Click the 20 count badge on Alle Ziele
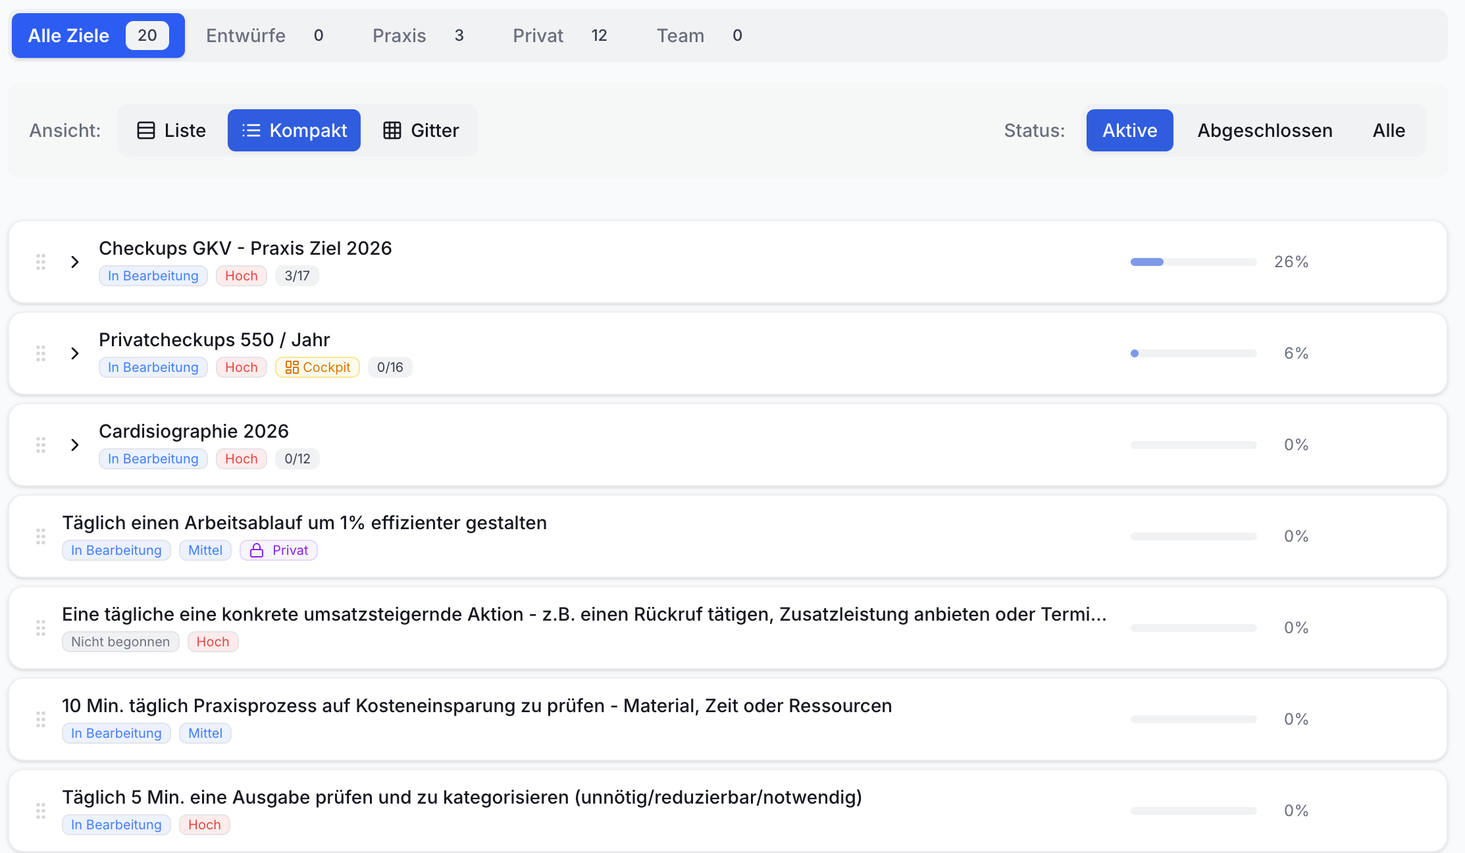This screenshot has height=853, width=1465. pyautogui.click(x=147, y=36)
